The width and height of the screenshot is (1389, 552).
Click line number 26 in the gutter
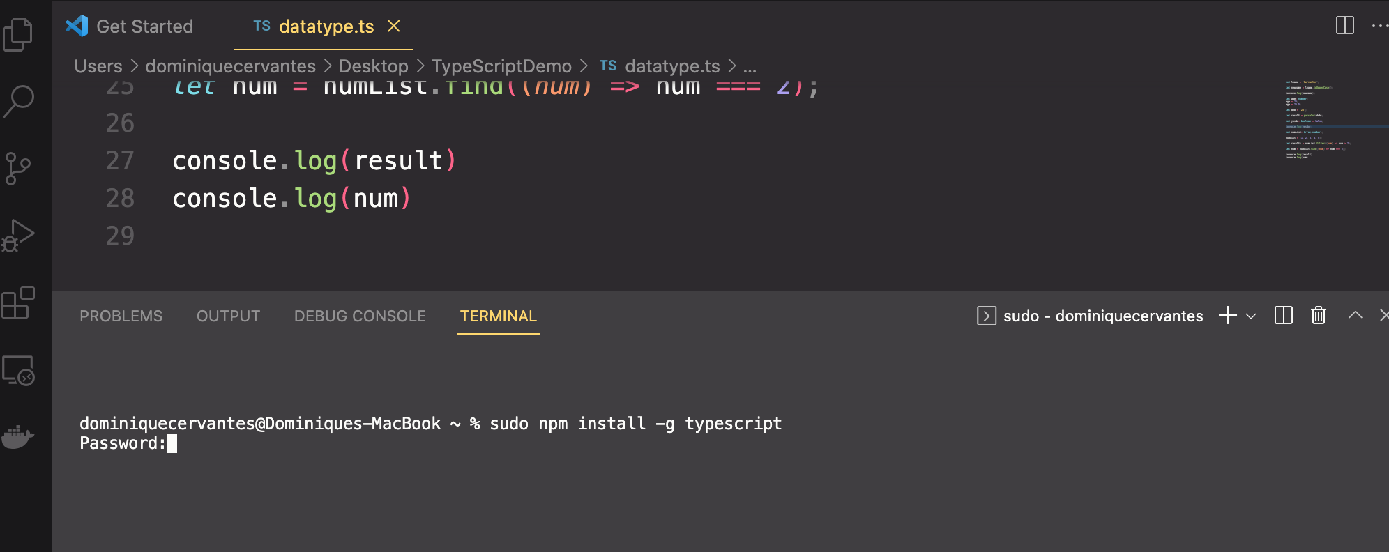click(120, 123)
